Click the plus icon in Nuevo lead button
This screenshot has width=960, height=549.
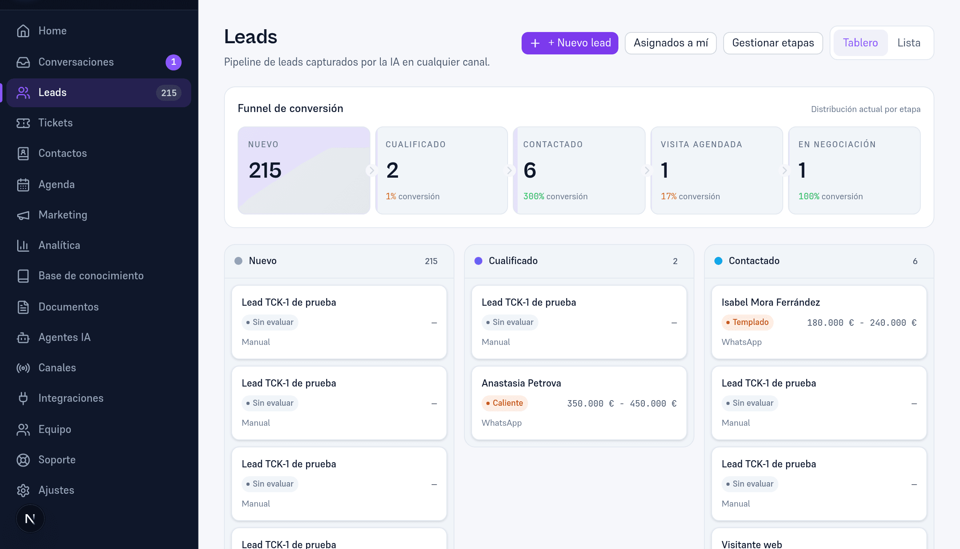click(x=535, y=43)
